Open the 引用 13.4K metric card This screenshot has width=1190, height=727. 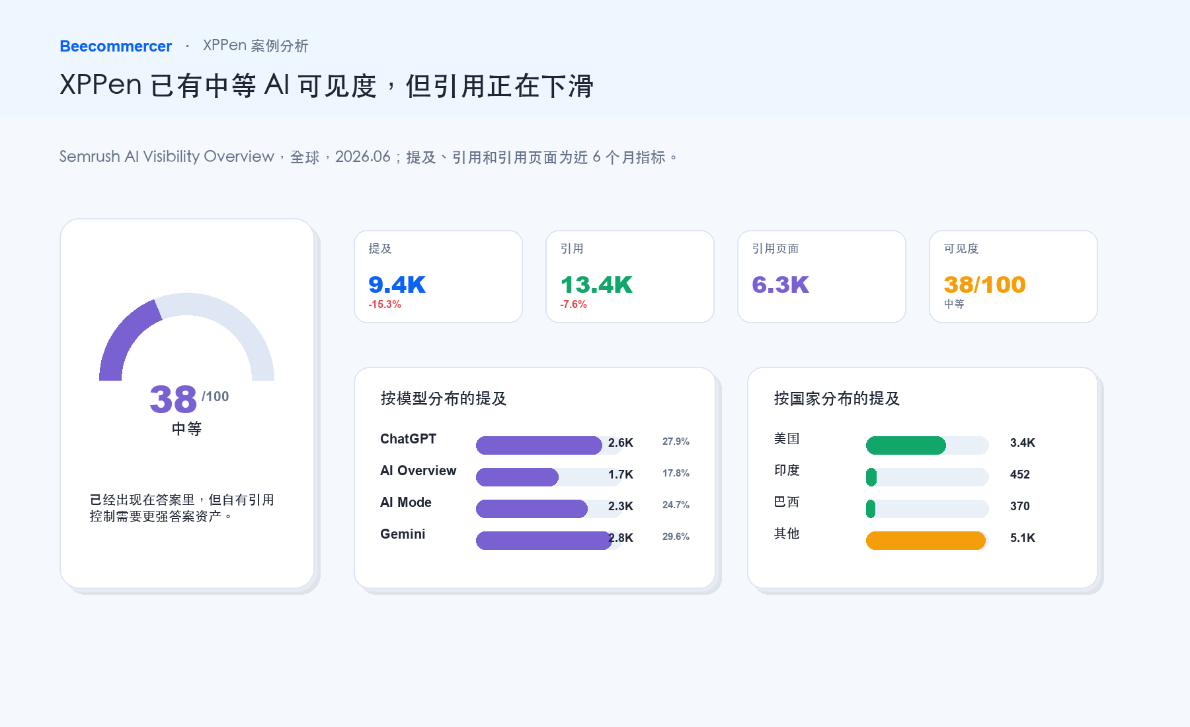point(630,276)
